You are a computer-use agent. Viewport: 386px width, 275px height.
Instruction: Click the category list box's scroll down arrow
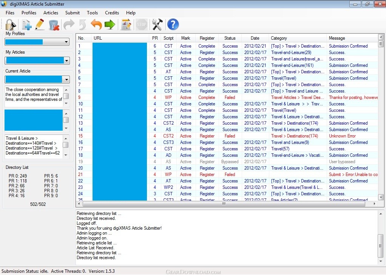(66, 155)
